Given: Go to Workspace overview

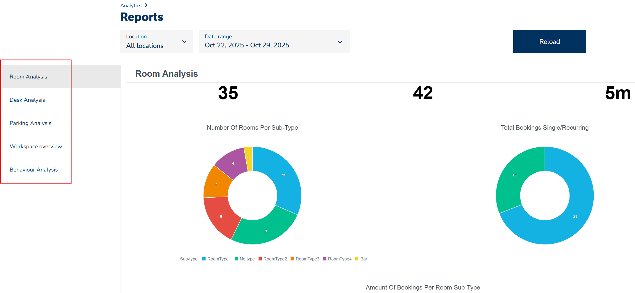Looking at the screenshot, I should (x=36, y=146).
